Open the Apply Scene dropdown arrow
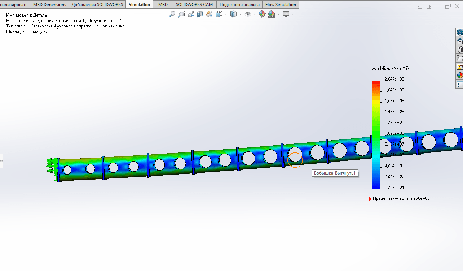463x271 pixels. tap(278, 14)
